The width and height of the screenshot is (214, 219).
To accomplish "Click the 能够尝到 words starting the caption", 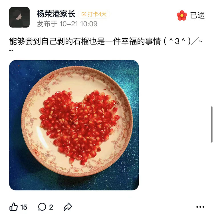I will 25,41.
